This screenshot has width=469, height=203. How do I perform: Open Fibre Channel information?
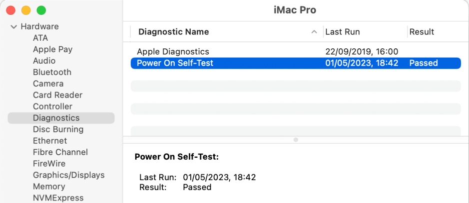point(60,152)
